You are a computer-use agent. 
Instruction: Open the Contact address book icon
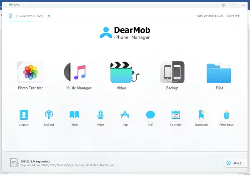[x=24, y=115]
